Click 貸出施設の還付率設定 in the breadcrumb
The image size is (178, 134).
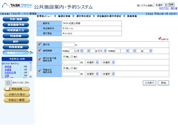pos(109,16)
